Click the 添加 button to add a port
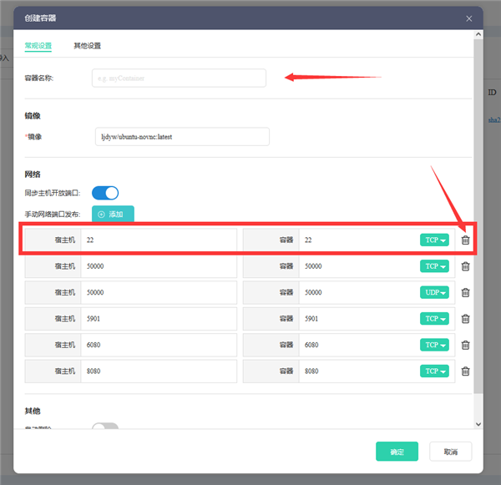501x485 pixels. (x=113, y=214)
